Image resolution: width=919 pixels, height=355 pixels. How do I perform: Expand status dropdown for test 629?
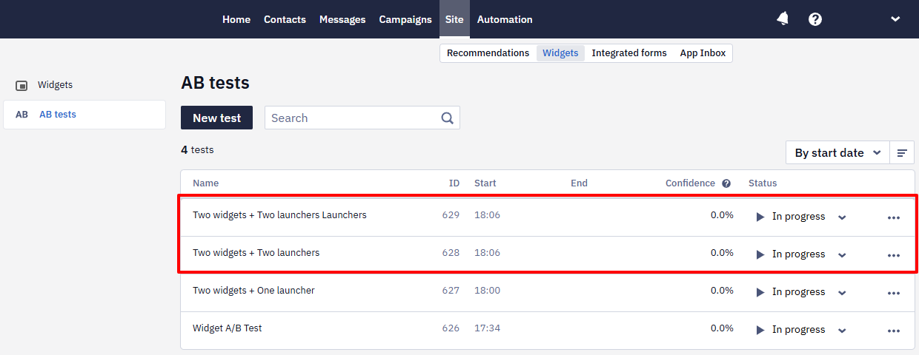[842, 217]
